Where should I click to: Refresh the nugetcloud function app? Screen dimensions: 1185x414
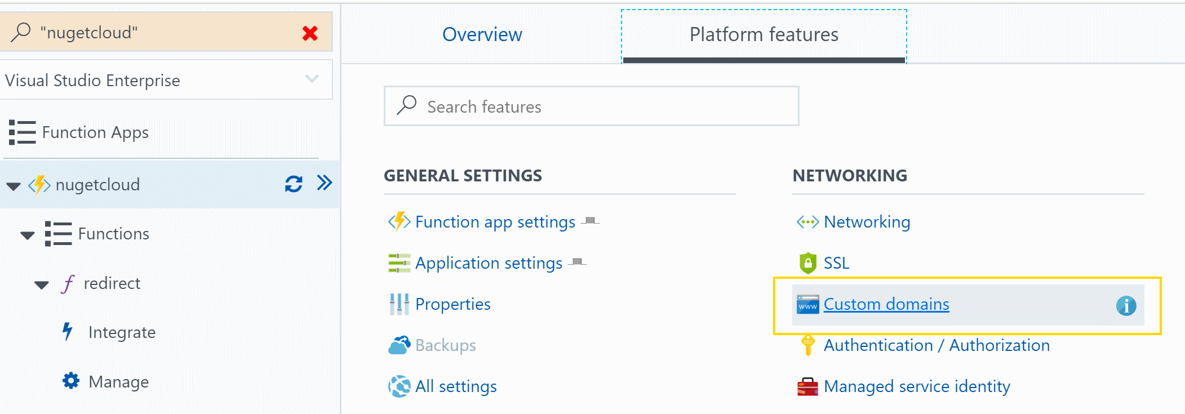click(x=294, y=184)
